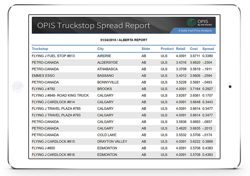Click the COLD LAKE city cell

107,135
